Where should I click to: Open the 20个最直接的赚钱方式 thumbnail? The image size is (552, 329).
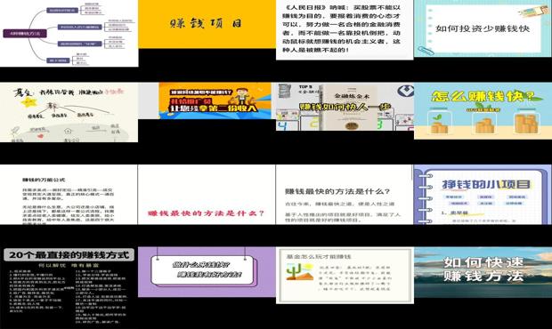(69, 288)
